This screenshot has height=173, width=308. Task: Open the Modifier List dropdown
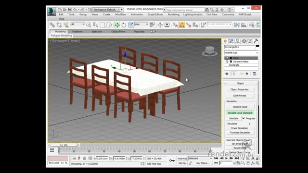tap(241, 53)
